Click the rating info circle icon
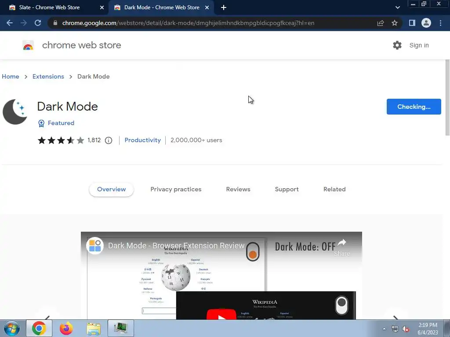 109,140
